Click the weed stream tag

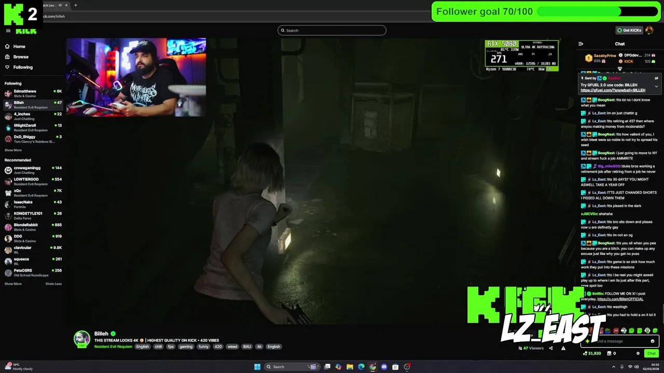232,347
